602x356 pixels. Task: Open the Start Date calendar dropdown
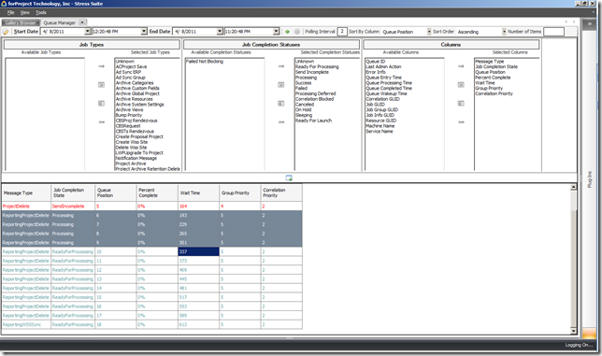pyautogui.click(x=88, y=32)
